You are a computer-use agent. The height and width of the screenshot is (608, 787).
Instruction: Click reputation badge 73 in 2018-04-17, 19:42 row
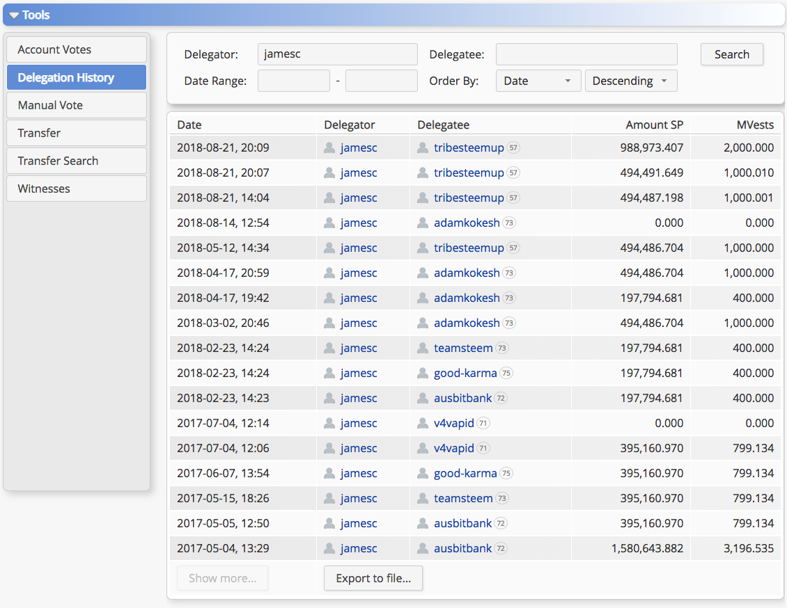[509, 298]
